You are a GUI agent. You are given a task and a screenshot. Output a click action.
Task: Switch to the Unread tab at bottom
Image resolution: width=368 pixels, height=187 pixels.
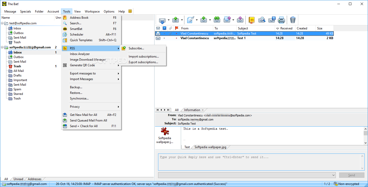[18, 179]
